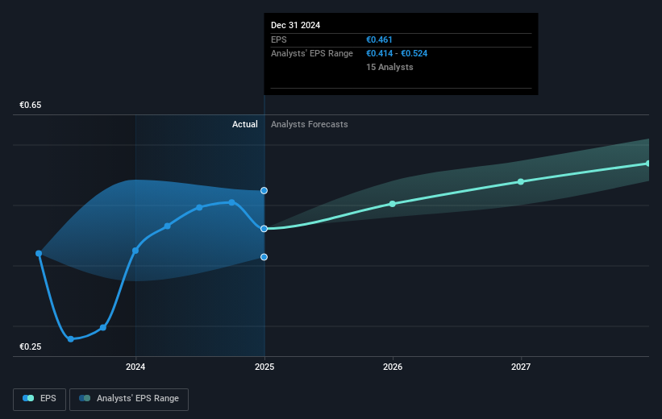This screenshot has width=662, height=419.
Task: Select the lowest EPS data point in 2023
Action: [x=71, y=339]
